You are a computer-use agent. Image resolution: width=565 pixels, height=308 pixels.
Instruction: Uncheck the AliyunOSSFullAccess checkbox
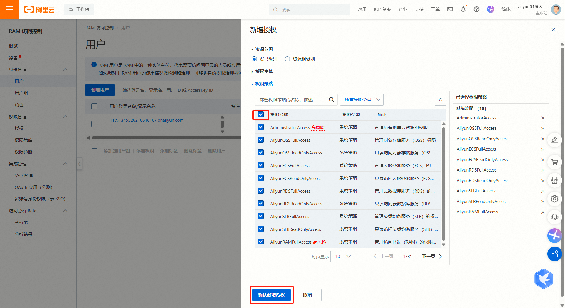pos(261,140)
